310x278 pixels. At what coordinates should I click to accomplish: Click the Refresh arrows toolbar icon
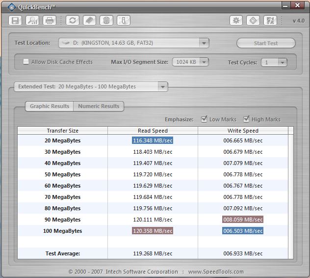point(73,21)
